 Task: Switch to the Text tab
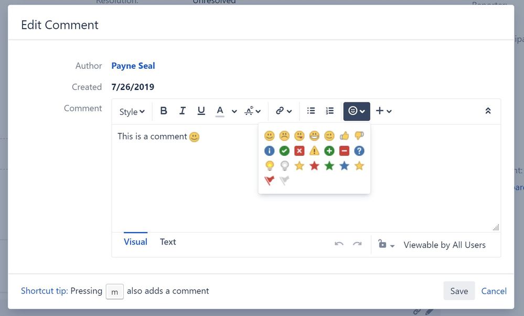(167, 241)
